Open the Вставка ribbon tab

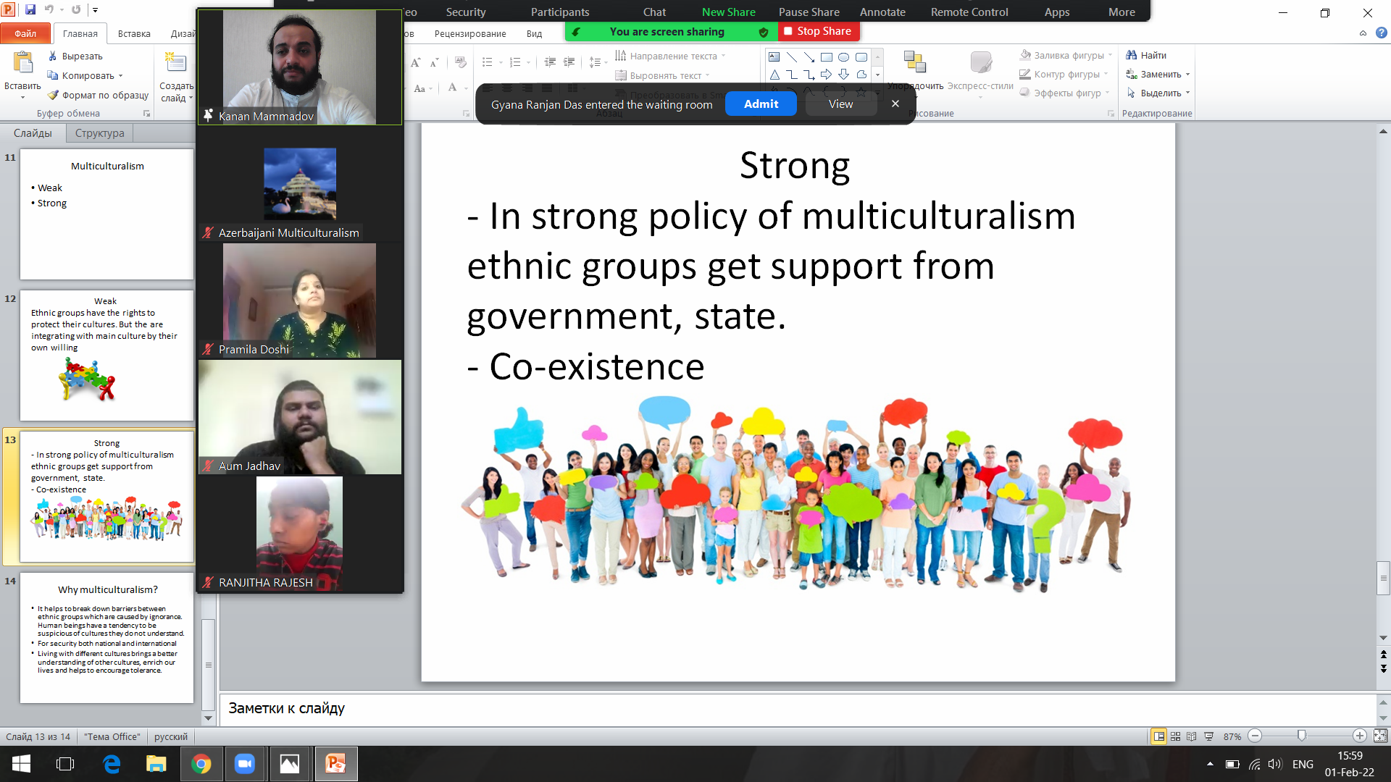[134, 33]
